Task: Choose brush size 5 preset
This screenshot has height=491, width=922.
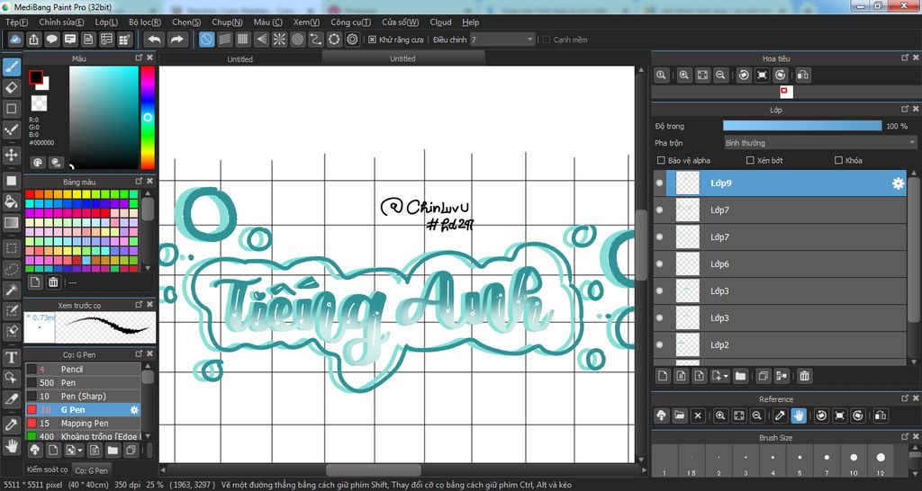Action: click(800, 461)
